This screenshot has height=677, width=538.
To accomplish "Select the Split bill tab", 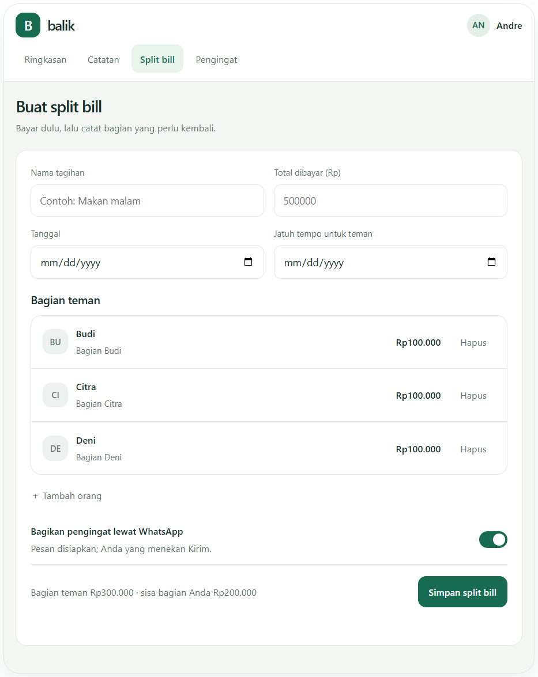I will pyautogui.click(x=157, y=59).
